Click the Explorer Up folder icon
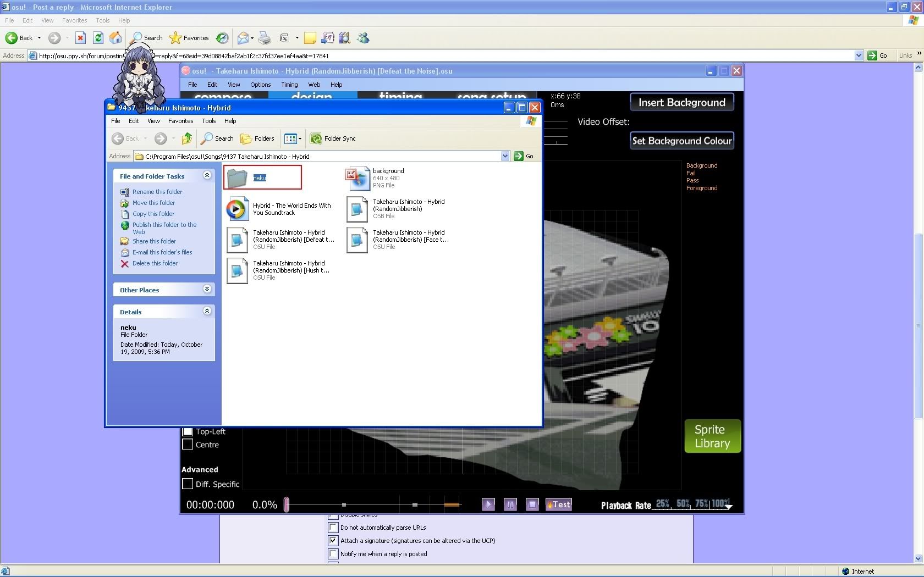The height and width of the screenshot is (577, 924). (x=187, y=138)
